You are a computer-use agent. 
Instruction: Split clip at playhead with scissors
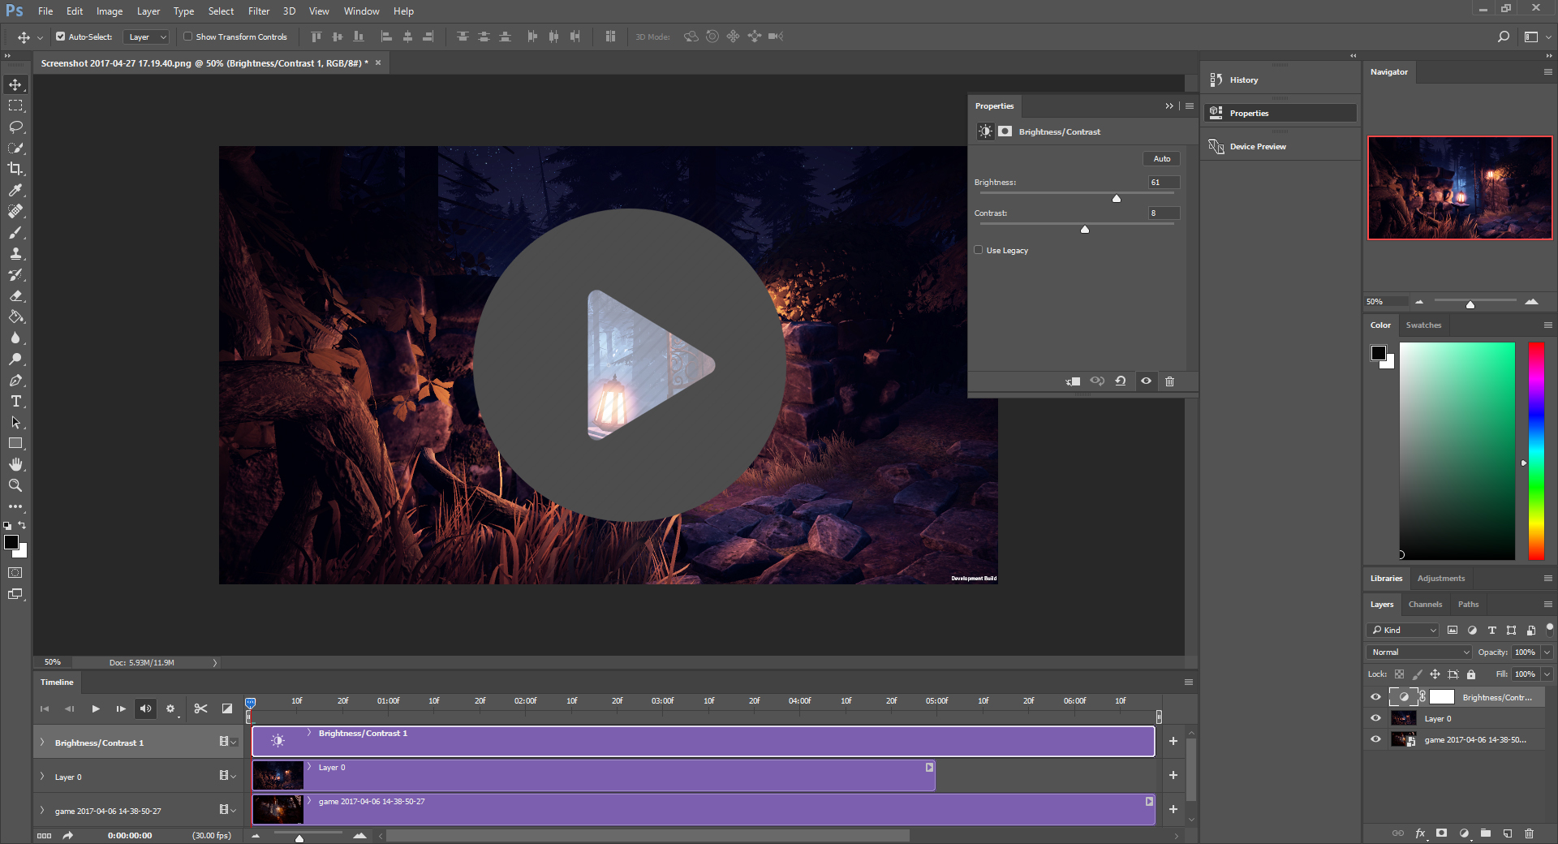[200, 708]
